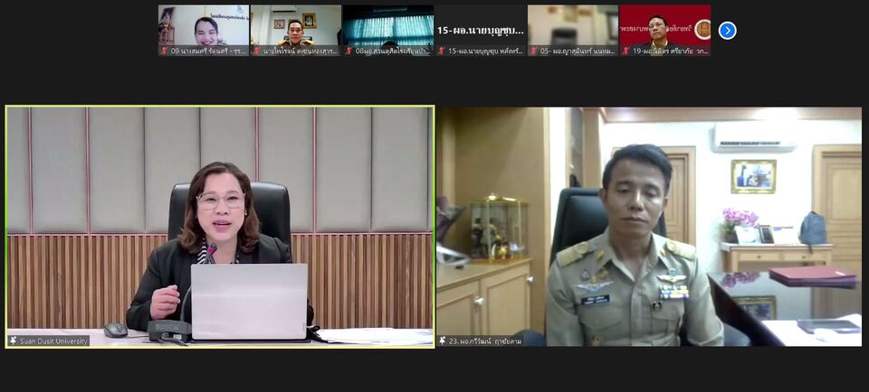Click participant 23 name label
Image resolution: width=869 pixels, height=392 pixels.
pos(485,341)
